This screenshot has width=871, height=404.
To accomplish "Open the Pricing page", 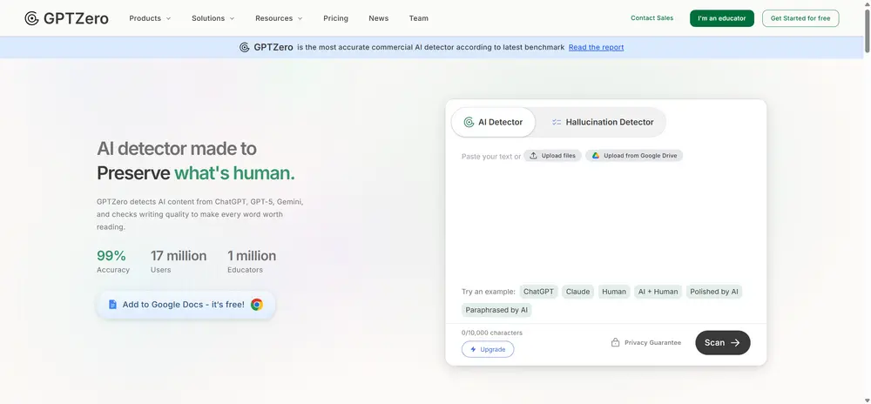I will point(335,18).
